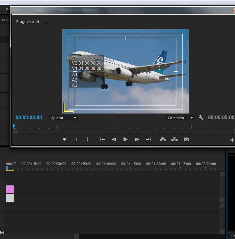Go to Out point button
The image size is (235, 239).
(x=148, y=139)
